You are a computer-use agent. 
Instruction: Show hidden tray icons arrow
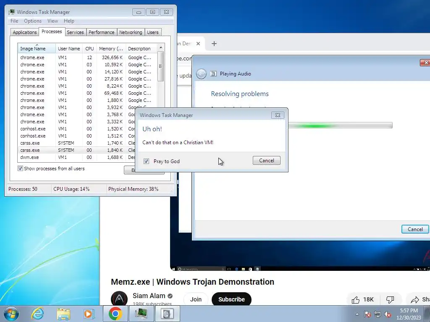[357, 314]
